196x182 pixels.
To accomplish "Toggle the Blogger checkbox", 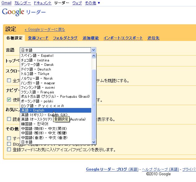I will coord(9,144).
